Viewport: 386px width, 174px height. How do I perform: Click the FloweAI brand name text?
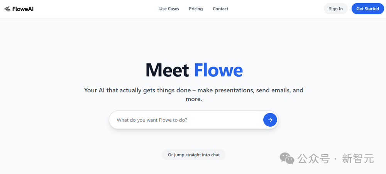23,9
